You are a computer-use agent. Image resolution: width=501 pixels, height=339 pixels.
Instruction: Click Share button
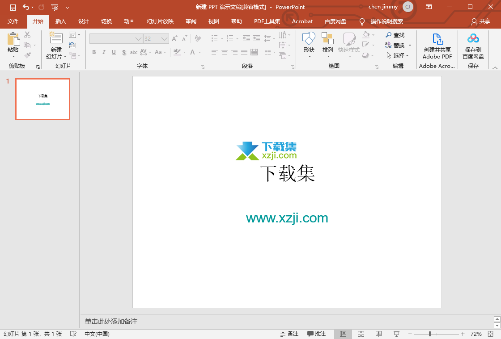(x=480, y=21)
